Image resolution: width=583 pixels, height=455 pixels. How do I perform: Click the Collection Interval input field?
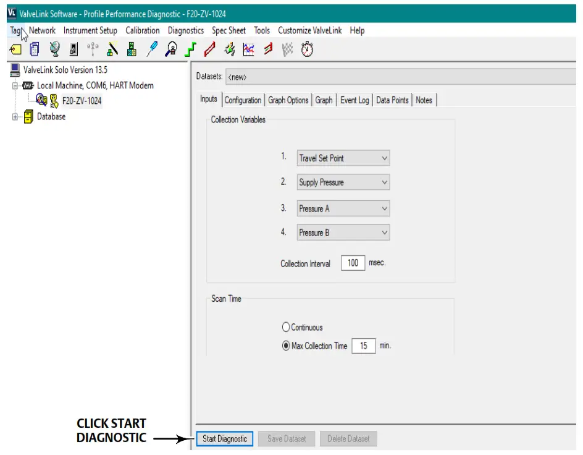tap(353, 263)
